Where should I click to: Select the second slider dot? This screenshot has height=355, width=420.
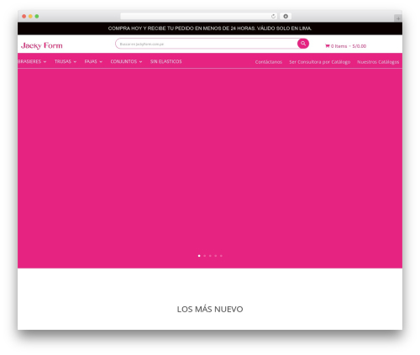205,256
